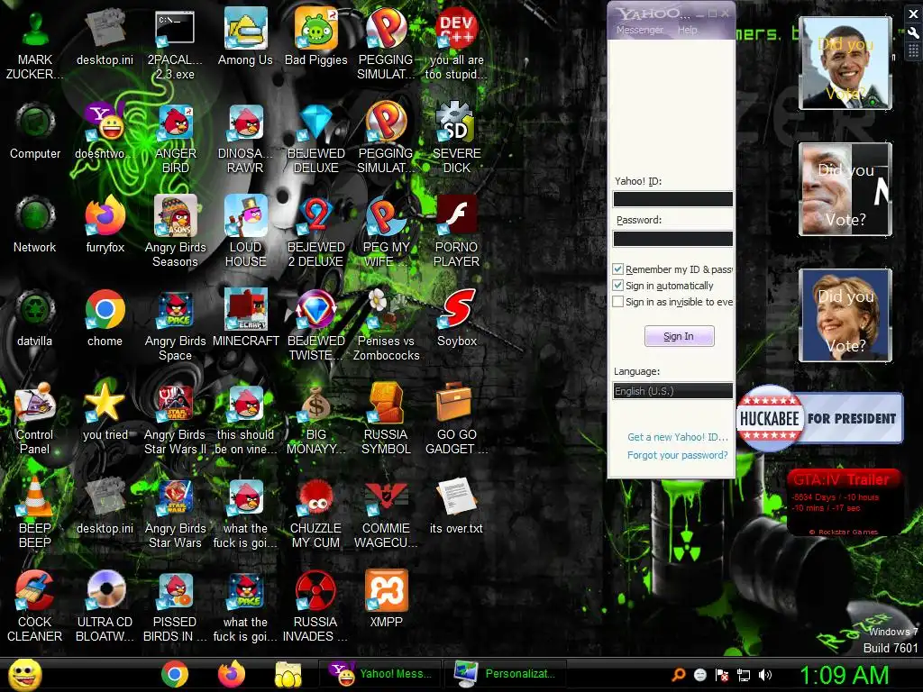Toggle Remember my ID & password checkbox

point(618,269)
